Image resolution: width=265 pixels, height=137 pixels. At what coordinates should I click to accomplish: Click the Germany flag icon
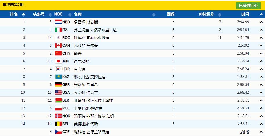click(58, 85)
